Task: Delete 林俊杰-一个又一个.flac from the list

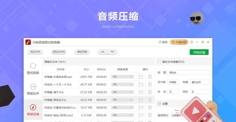Action: coord(150,84)
